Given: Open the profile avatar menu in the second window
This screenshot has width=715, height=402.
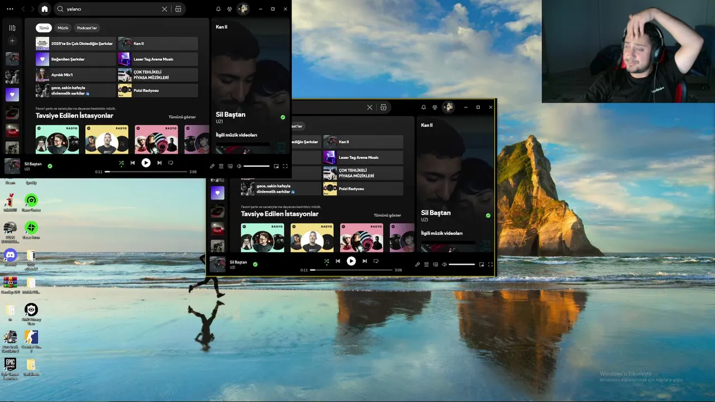Looking at the screenshot, I should [x=448, y=107].
